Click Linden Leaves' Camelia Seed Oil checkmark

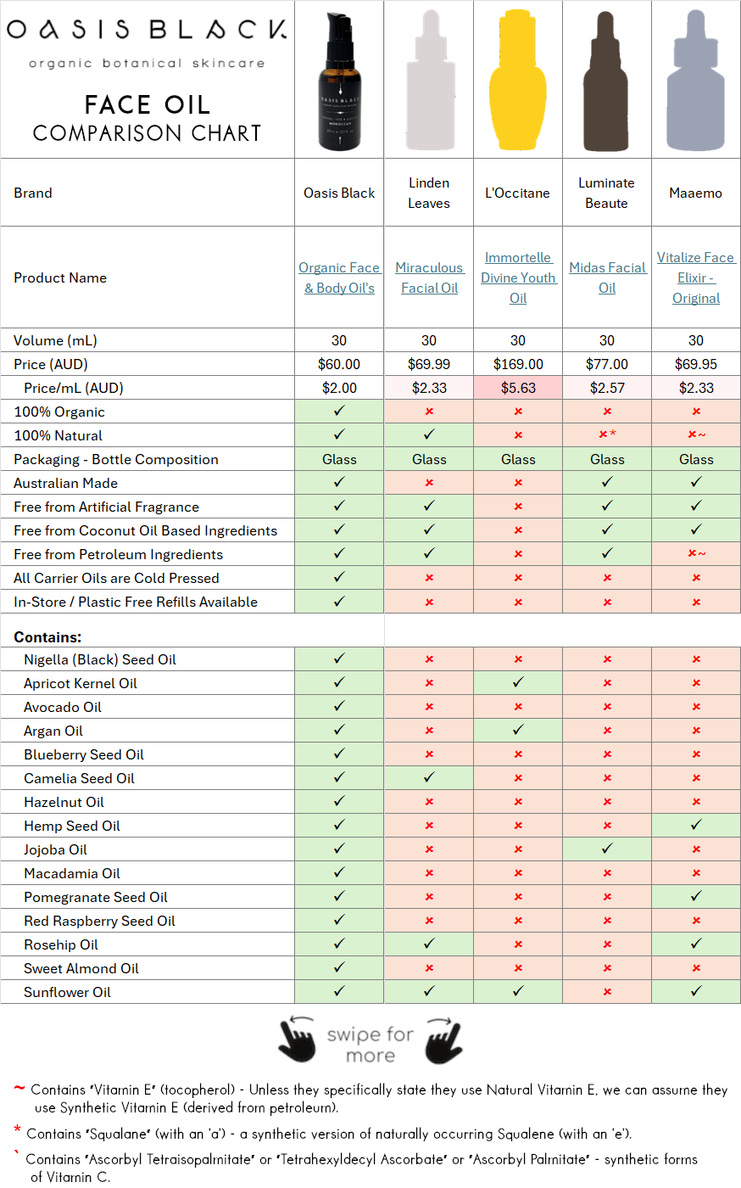(429, 778)
